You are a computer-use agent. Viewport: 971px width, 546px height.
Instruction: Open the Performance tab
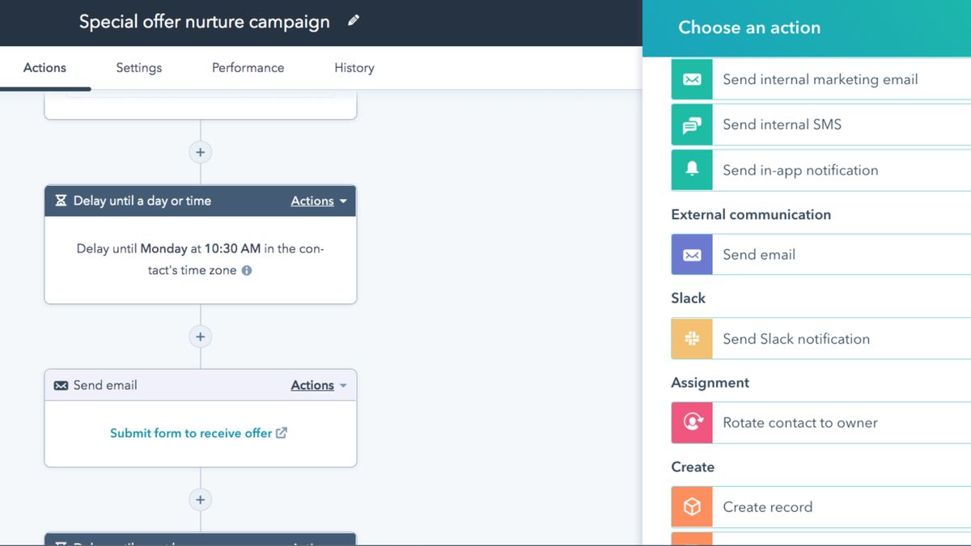248,68
